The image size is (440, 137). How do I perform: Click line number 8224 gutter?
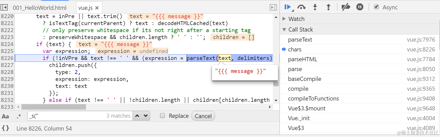tap(7, 44)
